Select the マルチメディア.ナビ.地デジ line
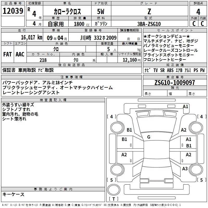208x208 pixels. 171,41
